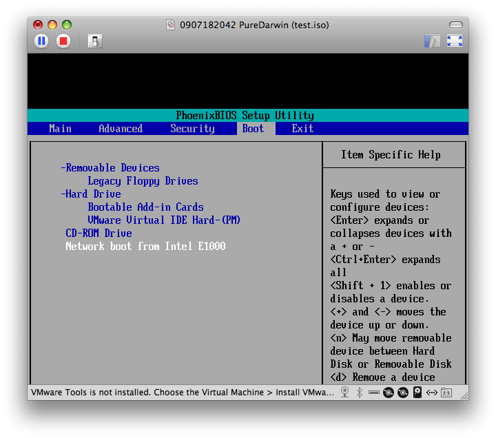Toggle toolbar with pill button in title bar

click(x=456, y=25)
